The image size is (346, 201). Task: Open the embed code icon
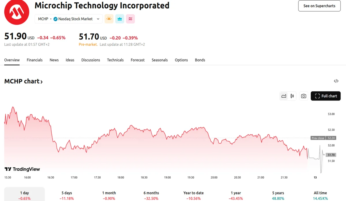click(336, 81)
